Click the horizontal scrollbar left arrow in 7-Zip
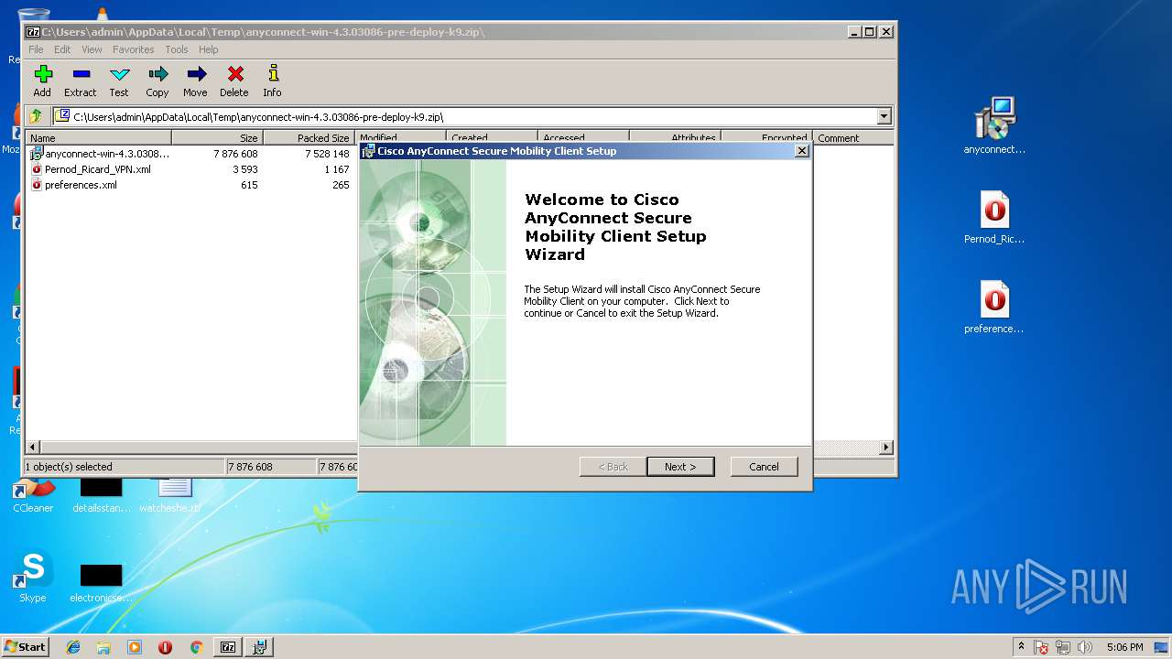Screen dimensions: 1172x659 34,448
